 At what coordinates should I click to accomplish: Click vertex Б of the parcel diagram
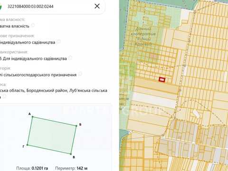76,126
